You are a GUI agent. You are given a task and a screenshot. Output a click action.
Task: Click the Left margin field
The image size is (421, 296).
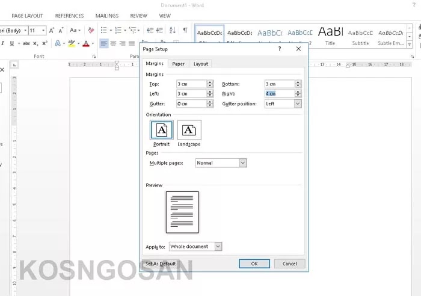pyautogui.click(x=192, y=94)
